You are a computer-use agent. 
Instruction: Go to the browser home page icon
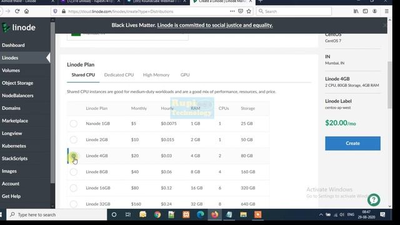click(26, 11)
